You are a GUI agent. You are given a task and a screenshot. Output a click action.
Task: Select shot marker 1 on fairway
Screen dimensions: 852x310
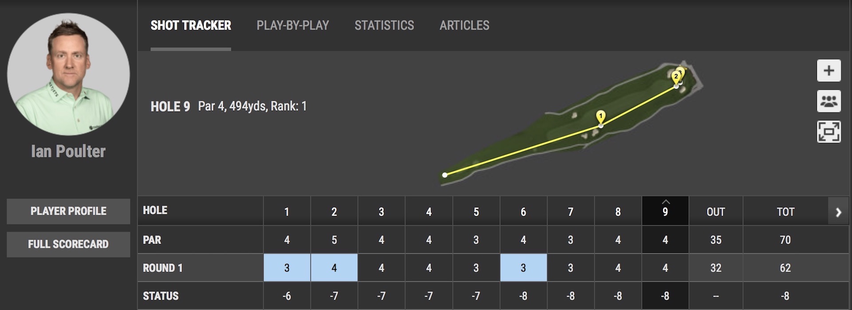600,116
